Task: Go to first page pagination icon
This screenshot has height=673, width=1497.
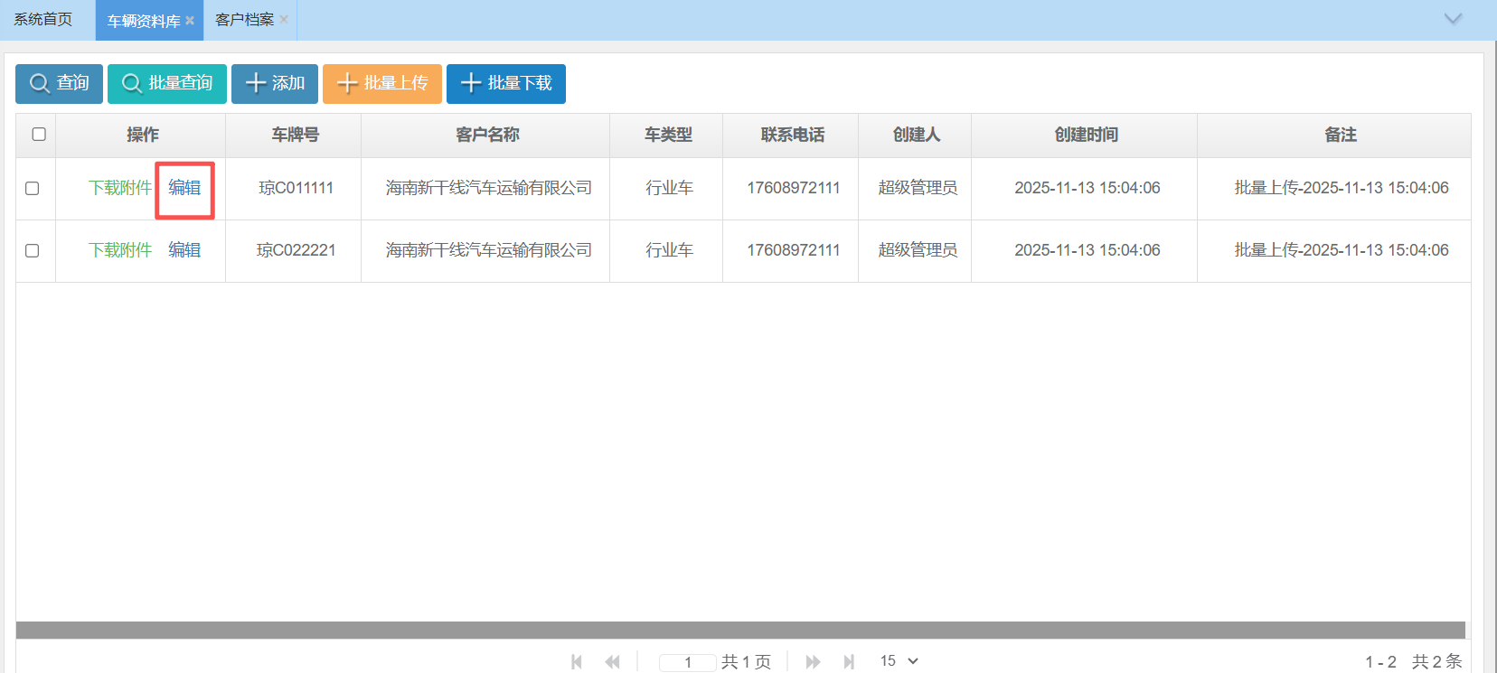Action: coord(577,662)
